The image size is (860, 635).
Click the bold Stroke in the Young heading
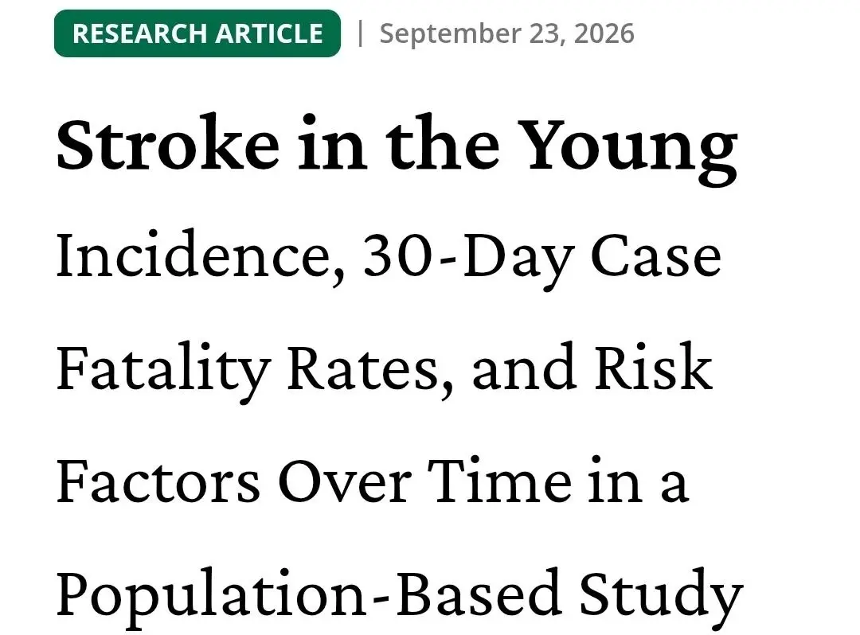point(397,147)
